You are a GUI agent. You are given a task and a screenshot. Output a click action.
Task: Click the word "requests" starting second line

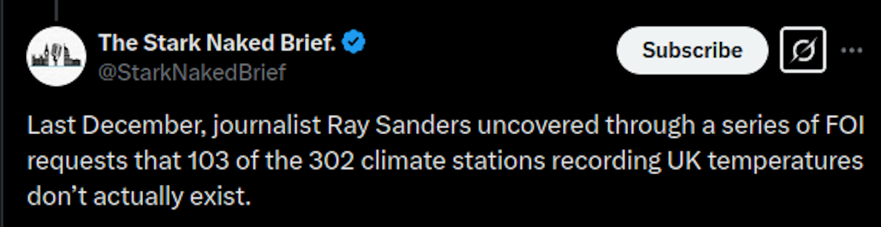point(77,162)
